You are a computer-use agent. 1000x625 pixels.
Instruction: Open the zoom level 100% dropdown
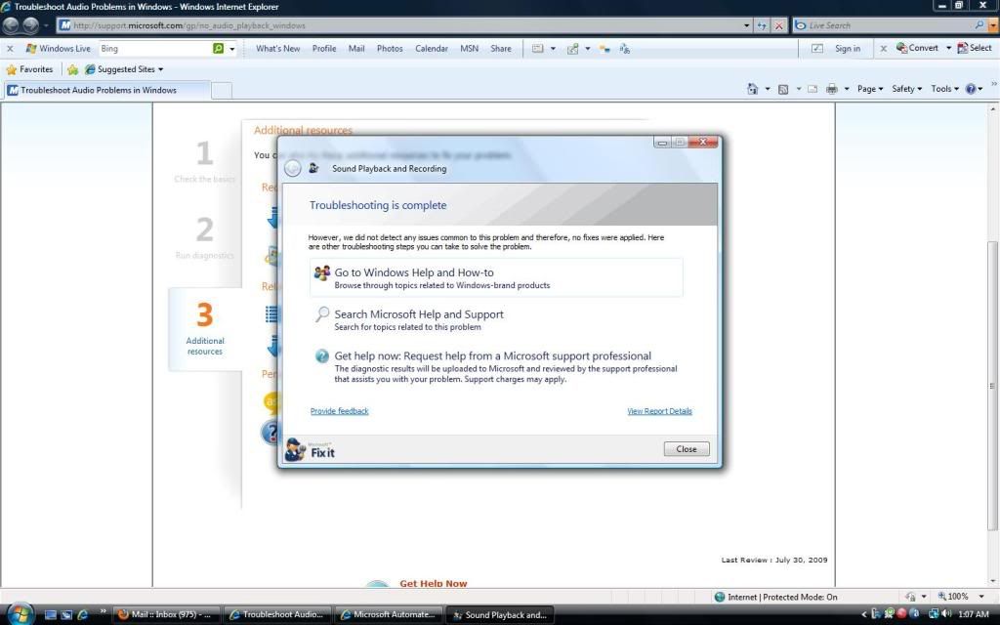[981, 597]
